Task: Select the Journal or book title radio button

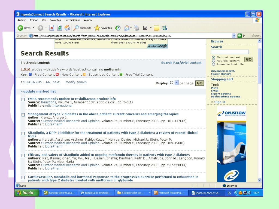Action: click(214, 64)
